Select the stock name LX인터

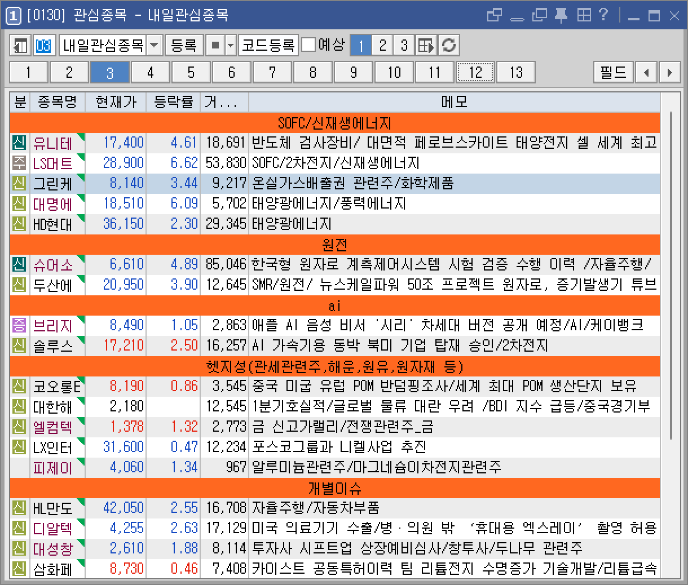click(52, 447)
